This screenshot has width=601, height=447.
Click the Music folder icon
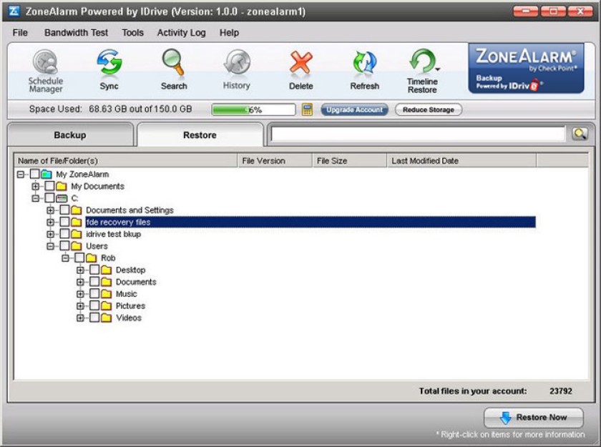pyautogui.click(x=106, y=294)
